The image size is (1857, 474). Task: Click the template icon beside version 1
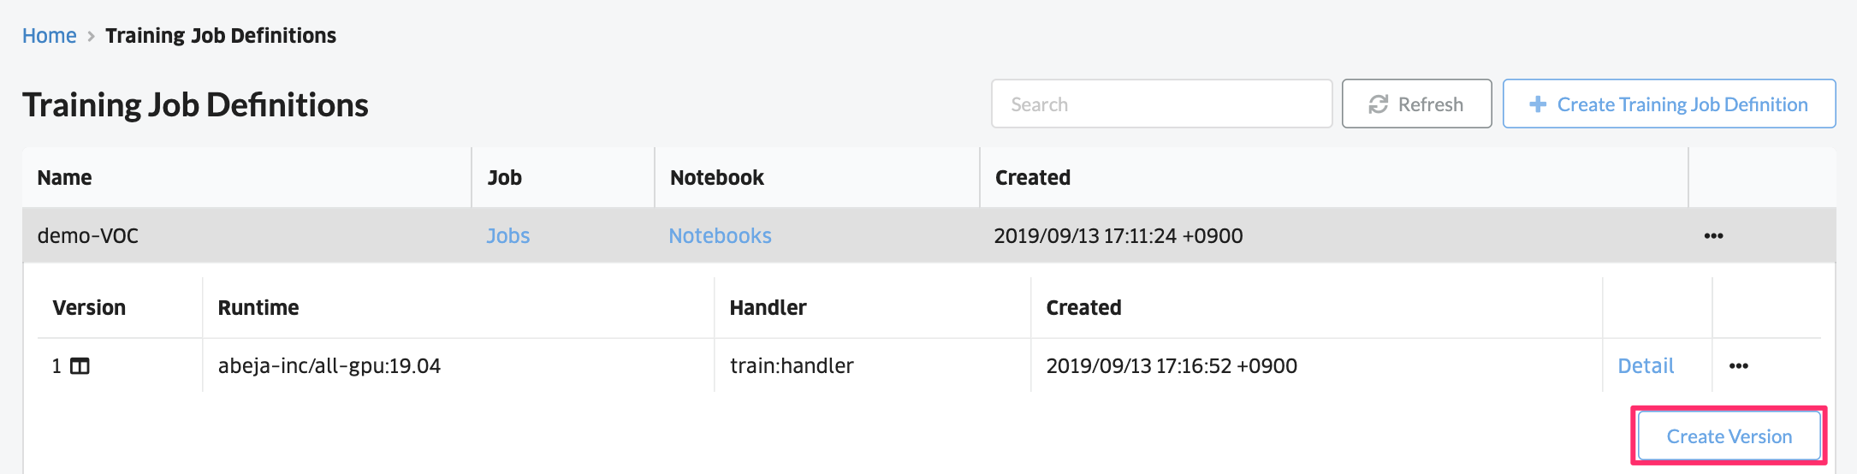click(80, 366)
